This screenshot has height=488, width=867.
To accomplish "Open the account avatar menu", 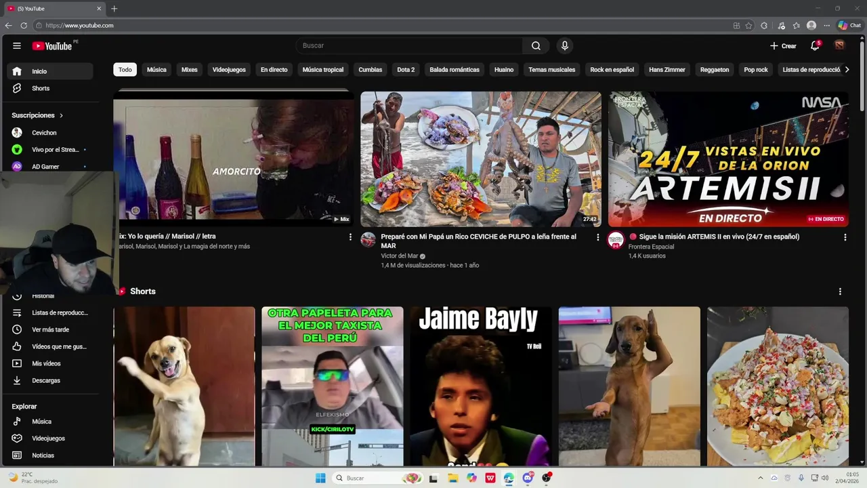I will click(839, 45).
